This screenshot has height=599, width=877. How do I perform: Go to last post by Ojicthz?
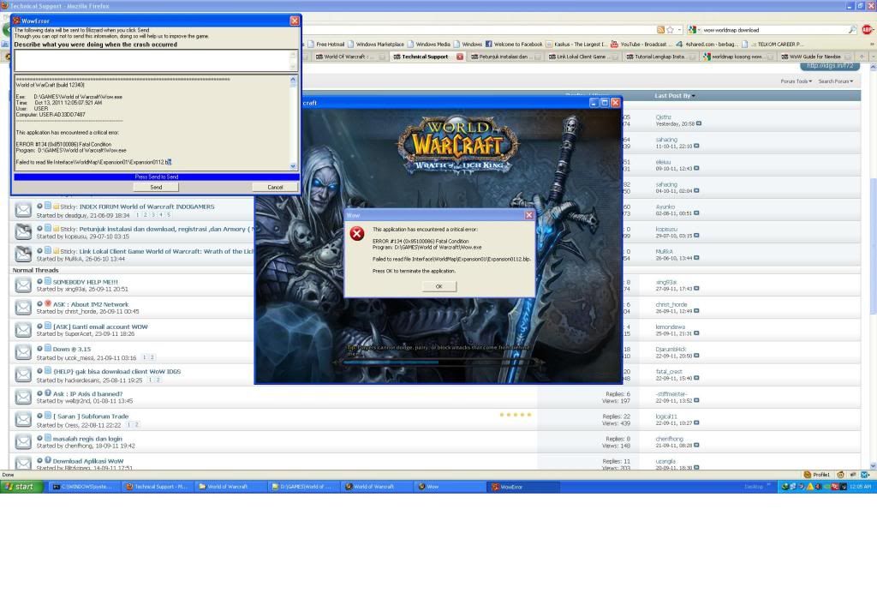coord(699,123)
